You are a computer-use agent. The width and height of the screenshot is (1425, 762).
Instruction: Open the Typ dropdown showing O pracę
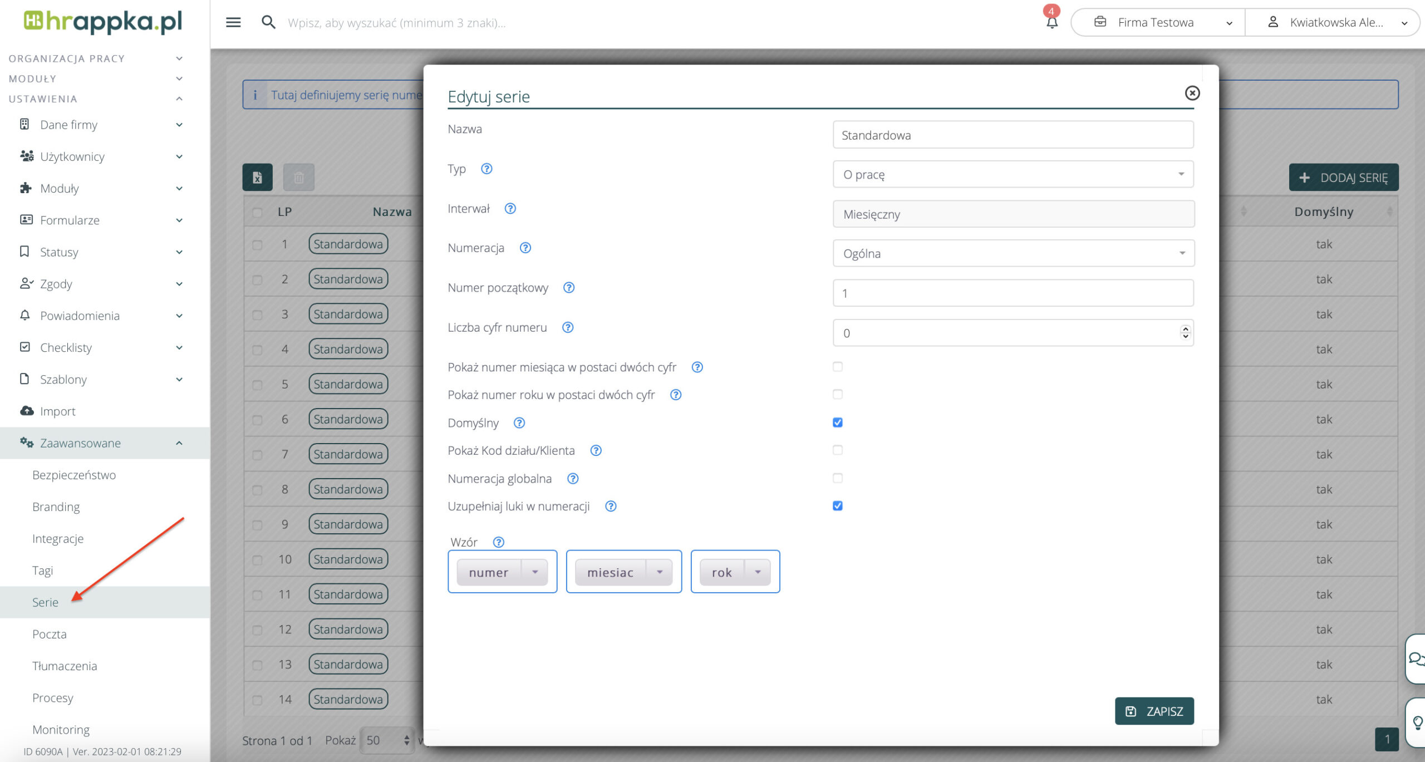pyautogui.click(x=1013, y=175)
